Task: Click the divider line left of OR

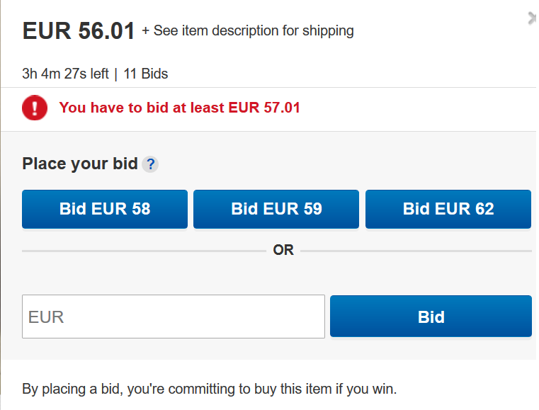Action: click(x=144, y=251)
